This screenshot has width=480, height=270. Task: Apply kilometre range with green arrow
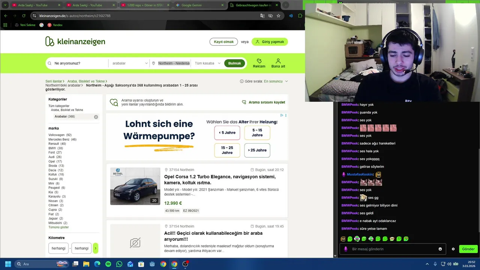[95, 248]
